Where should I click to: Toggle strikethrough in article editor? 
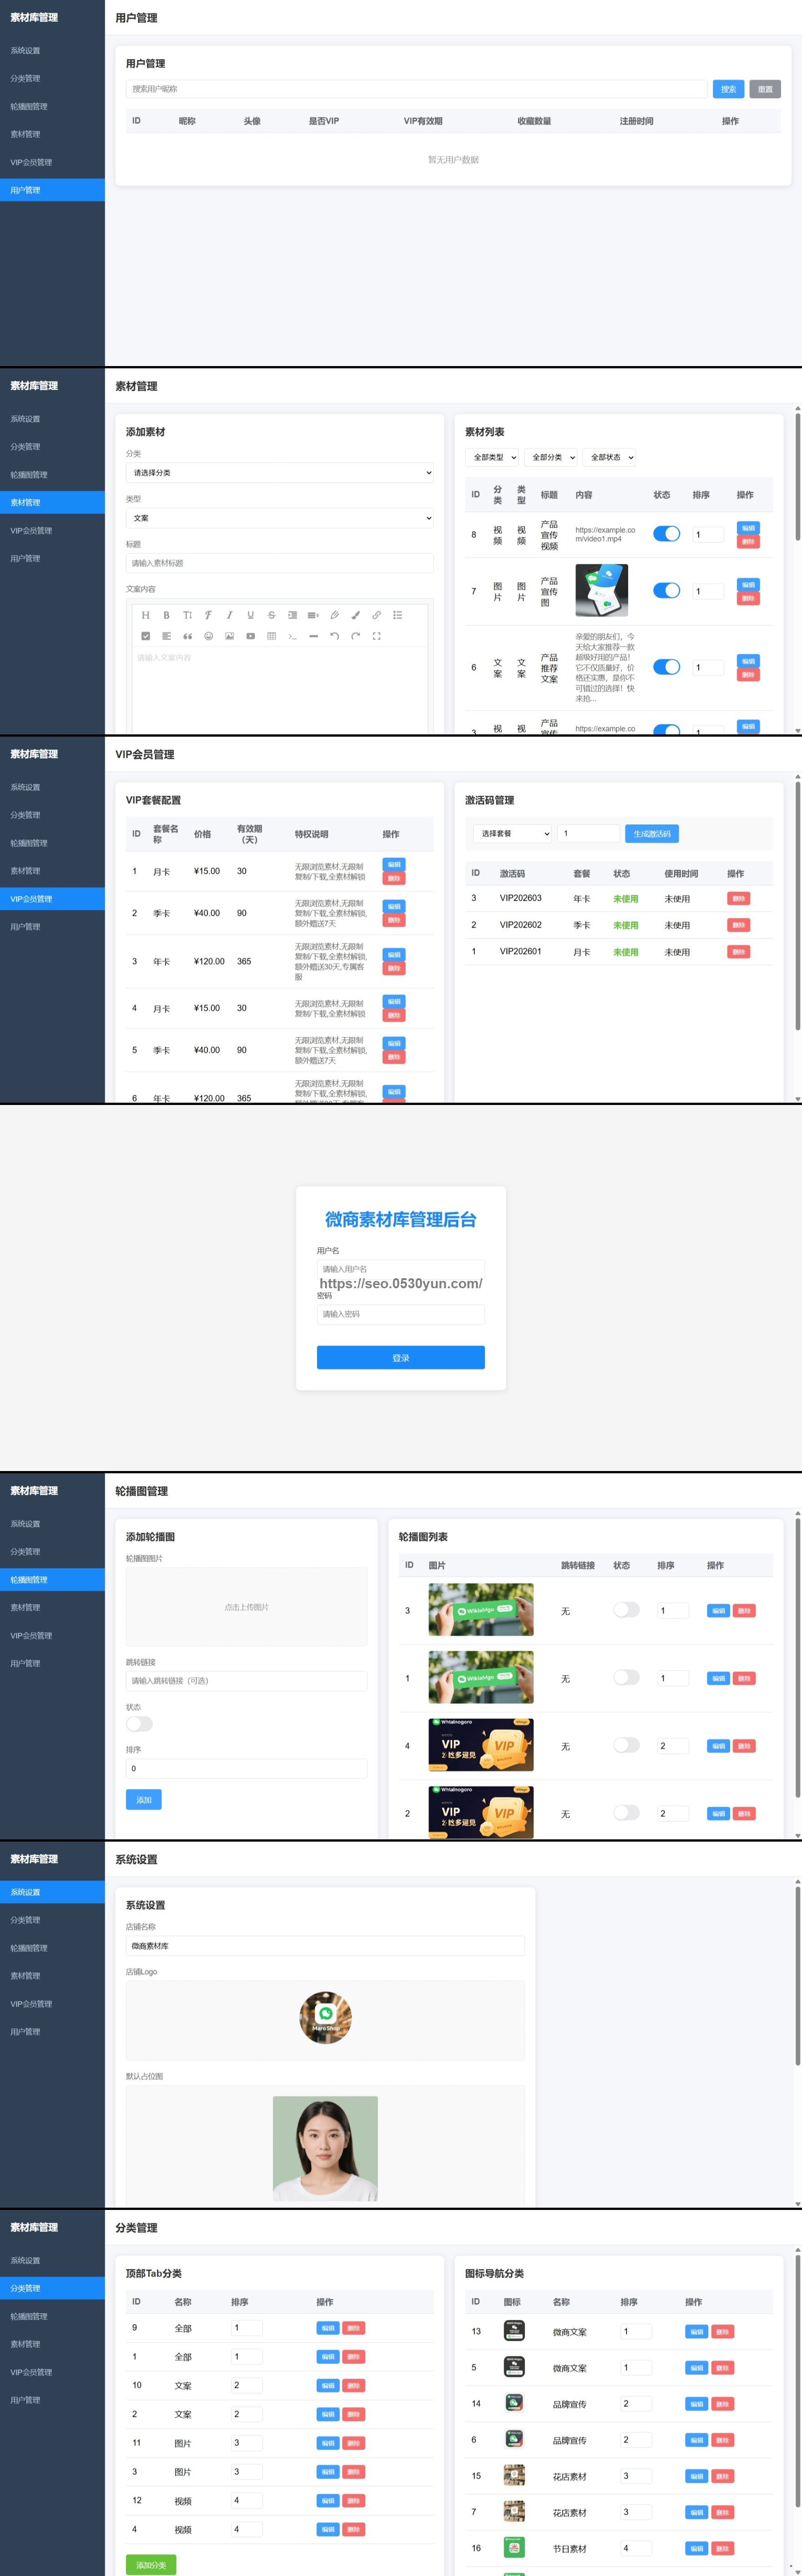click(271, 615)
